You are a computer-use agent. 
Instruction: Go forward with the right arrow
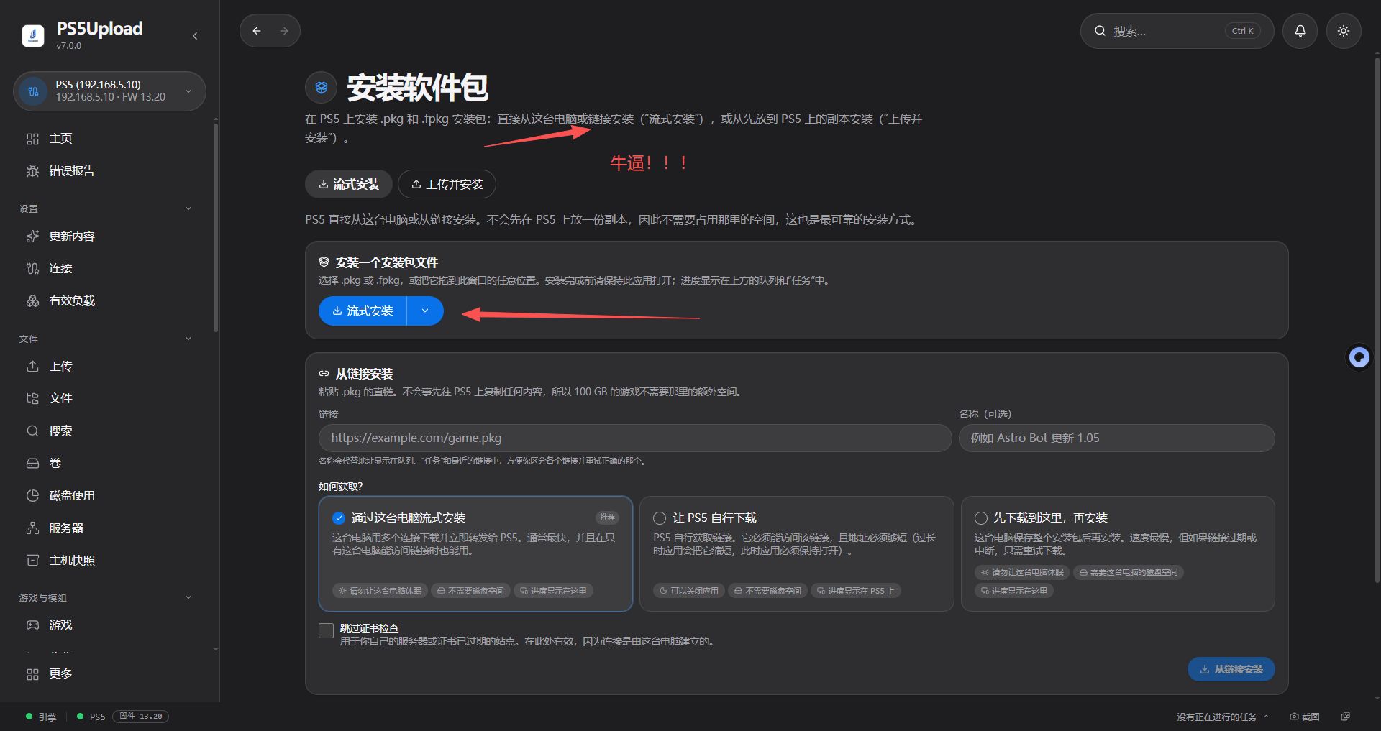(284, 31)
